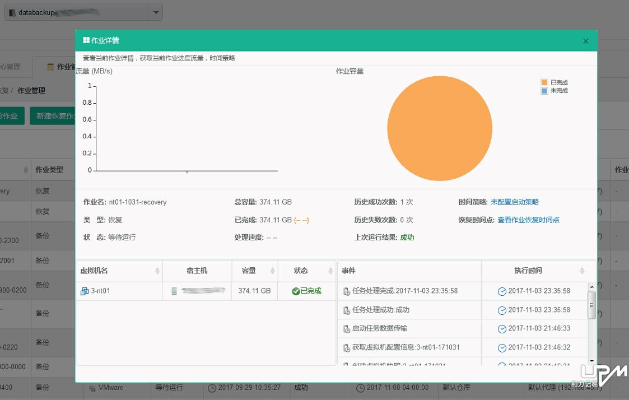Click the 作业详情 grid icon in header

tap(86, 40)
